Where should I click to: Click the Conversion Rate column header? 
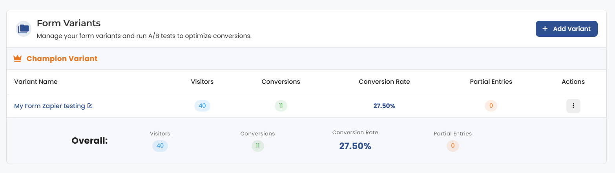[x=384, y=82]
